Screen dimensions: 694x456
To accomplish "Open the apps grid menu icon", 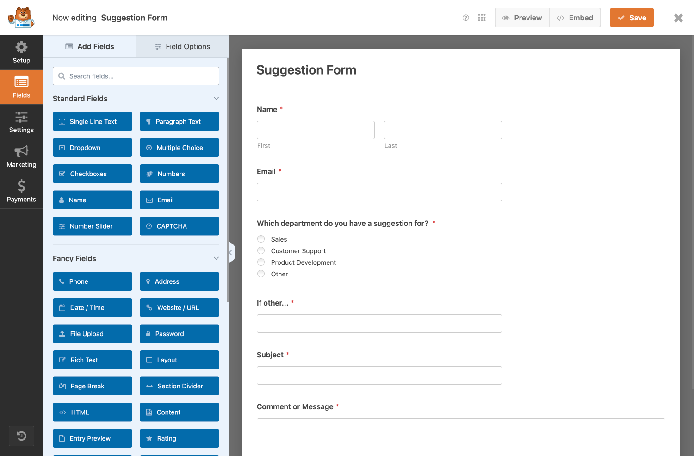I will 482,18.
